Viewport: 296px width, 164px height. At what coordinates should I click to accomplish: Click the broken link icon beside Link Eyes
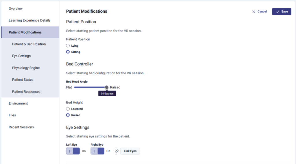[x=117, y=151]
